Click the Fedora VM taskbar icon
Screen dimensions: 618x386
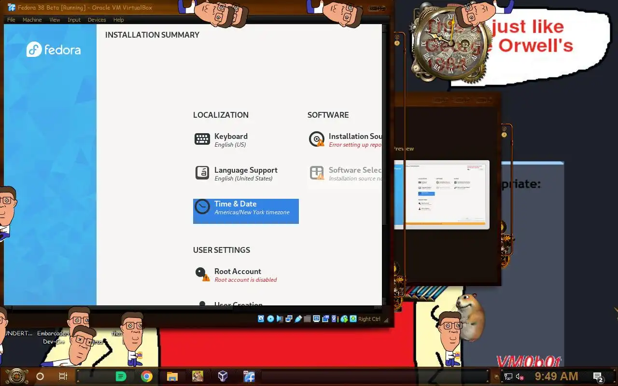(x=249, y=376)
